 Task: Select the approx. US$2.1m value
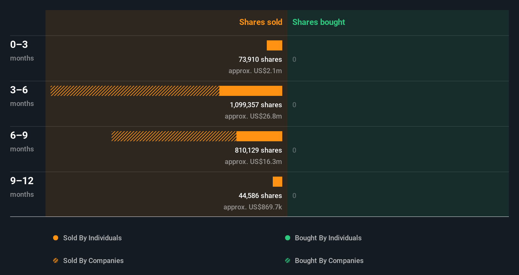pyautogui.click(x=255, y=71)
